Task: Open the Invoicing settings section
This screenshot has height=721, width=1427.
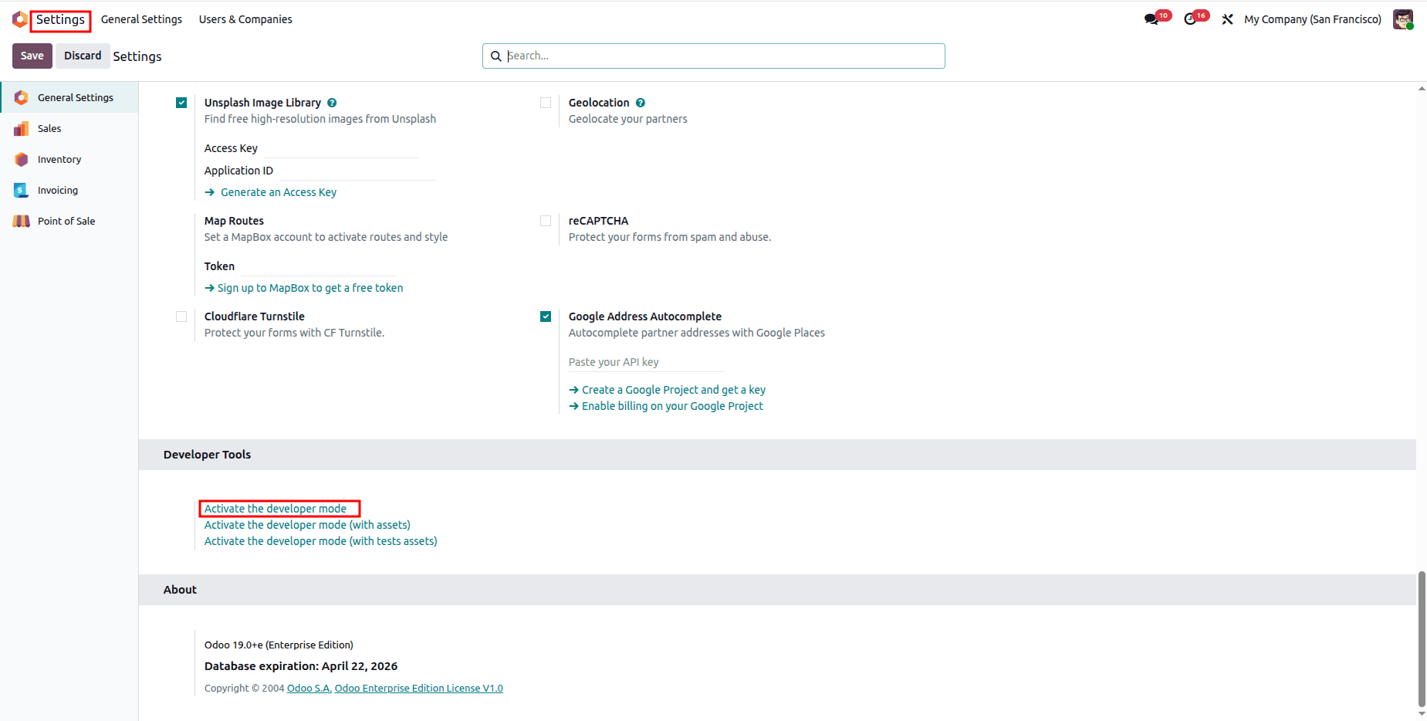Action: 58,190
